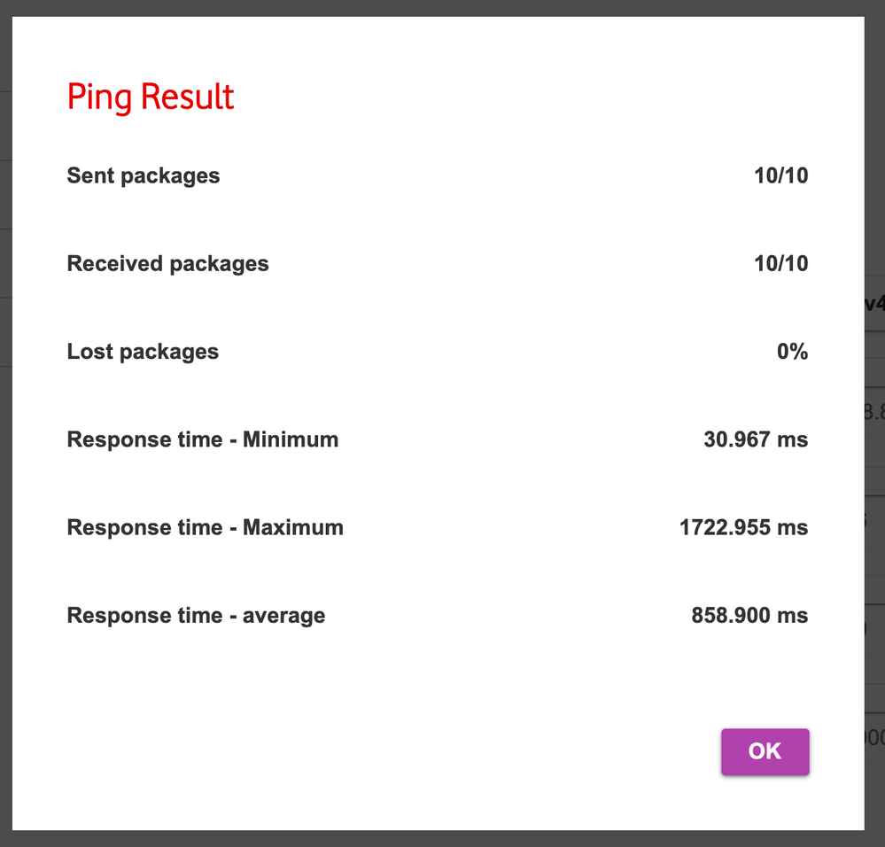Select the Sent packages label
Screen dimensions: 885x847
[144, 176]
